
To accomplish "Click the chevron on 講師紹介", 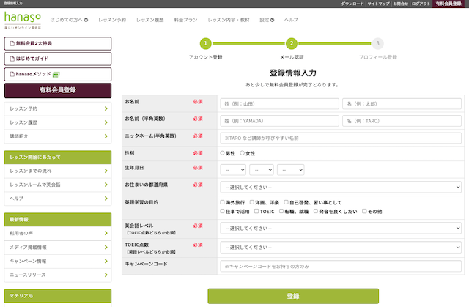I will click(106, 136).
